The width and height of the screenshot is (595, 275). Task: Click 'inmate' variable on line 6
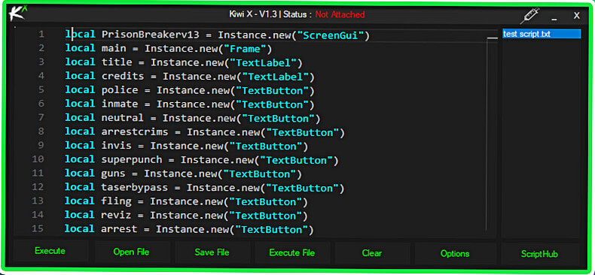click(120, 104)
